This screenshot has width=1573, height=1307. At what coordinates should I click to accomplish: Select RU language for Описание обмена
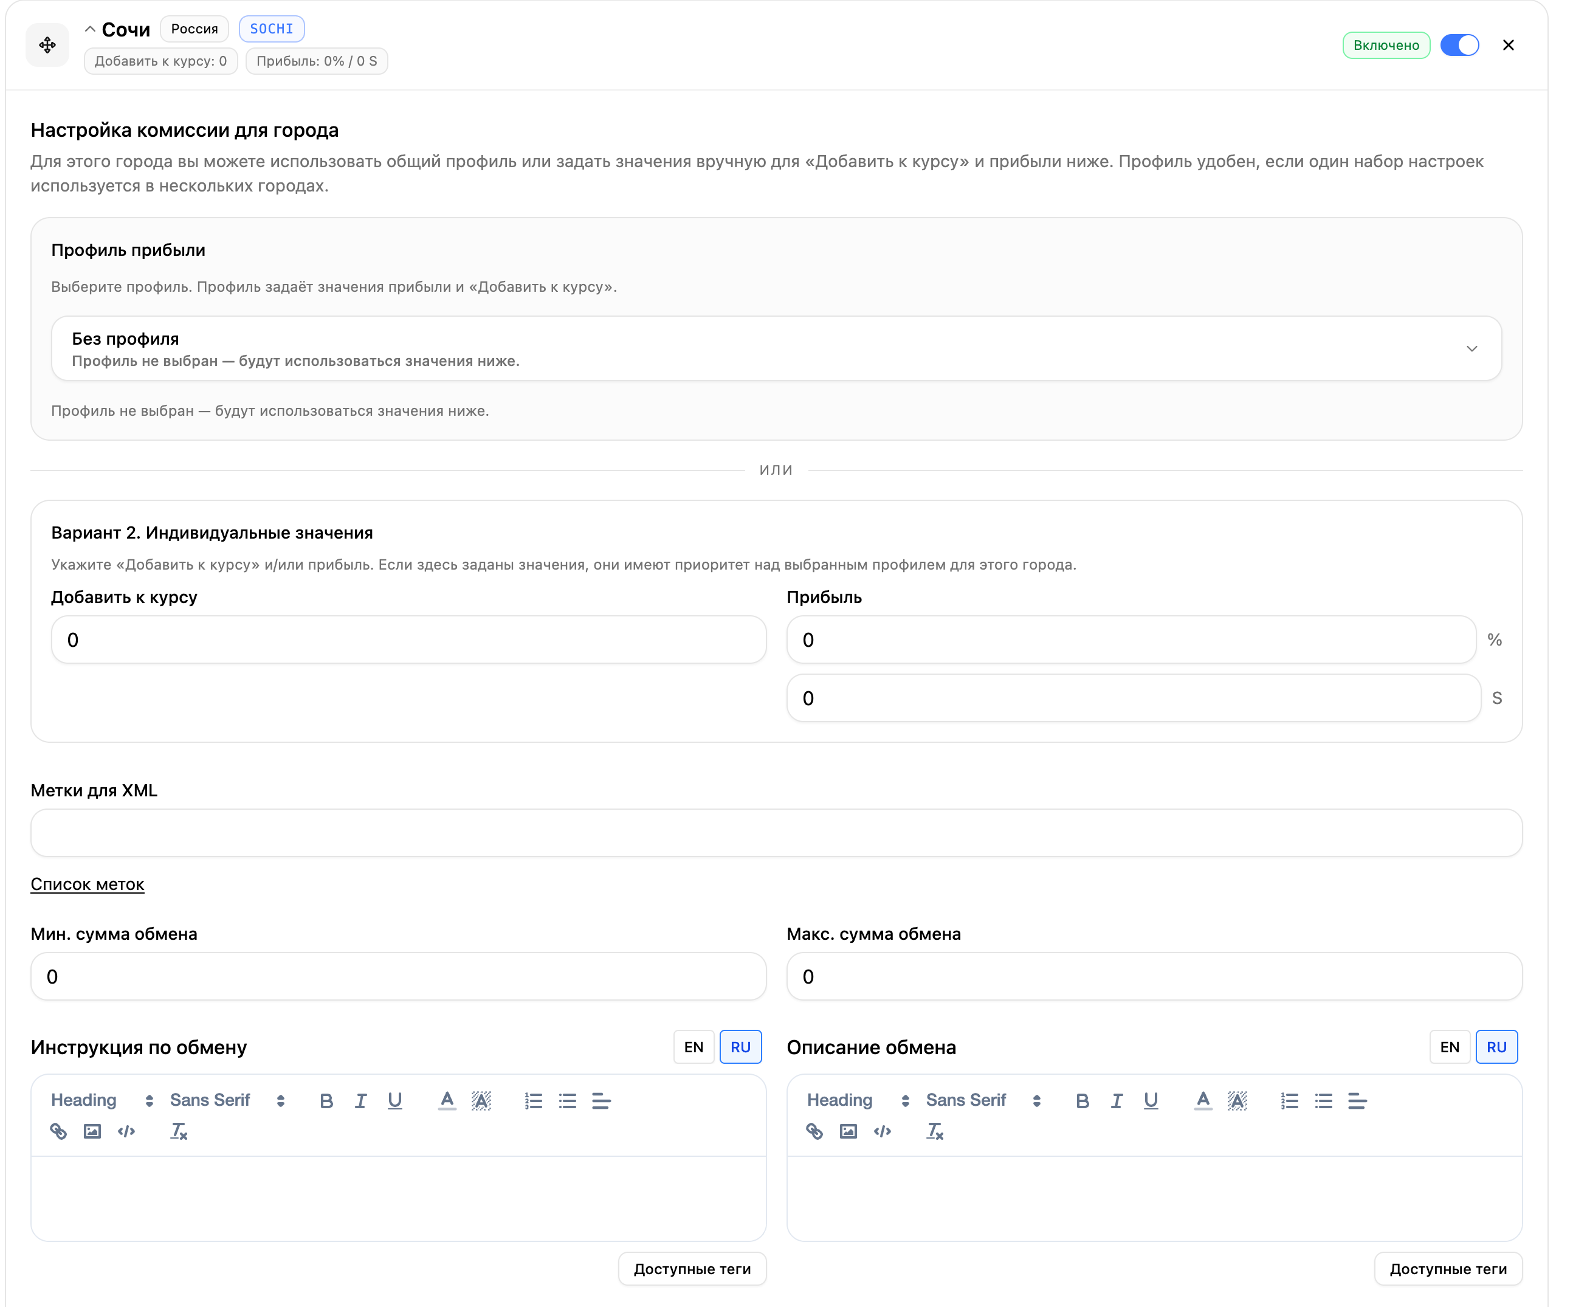click(1496, 1047)
